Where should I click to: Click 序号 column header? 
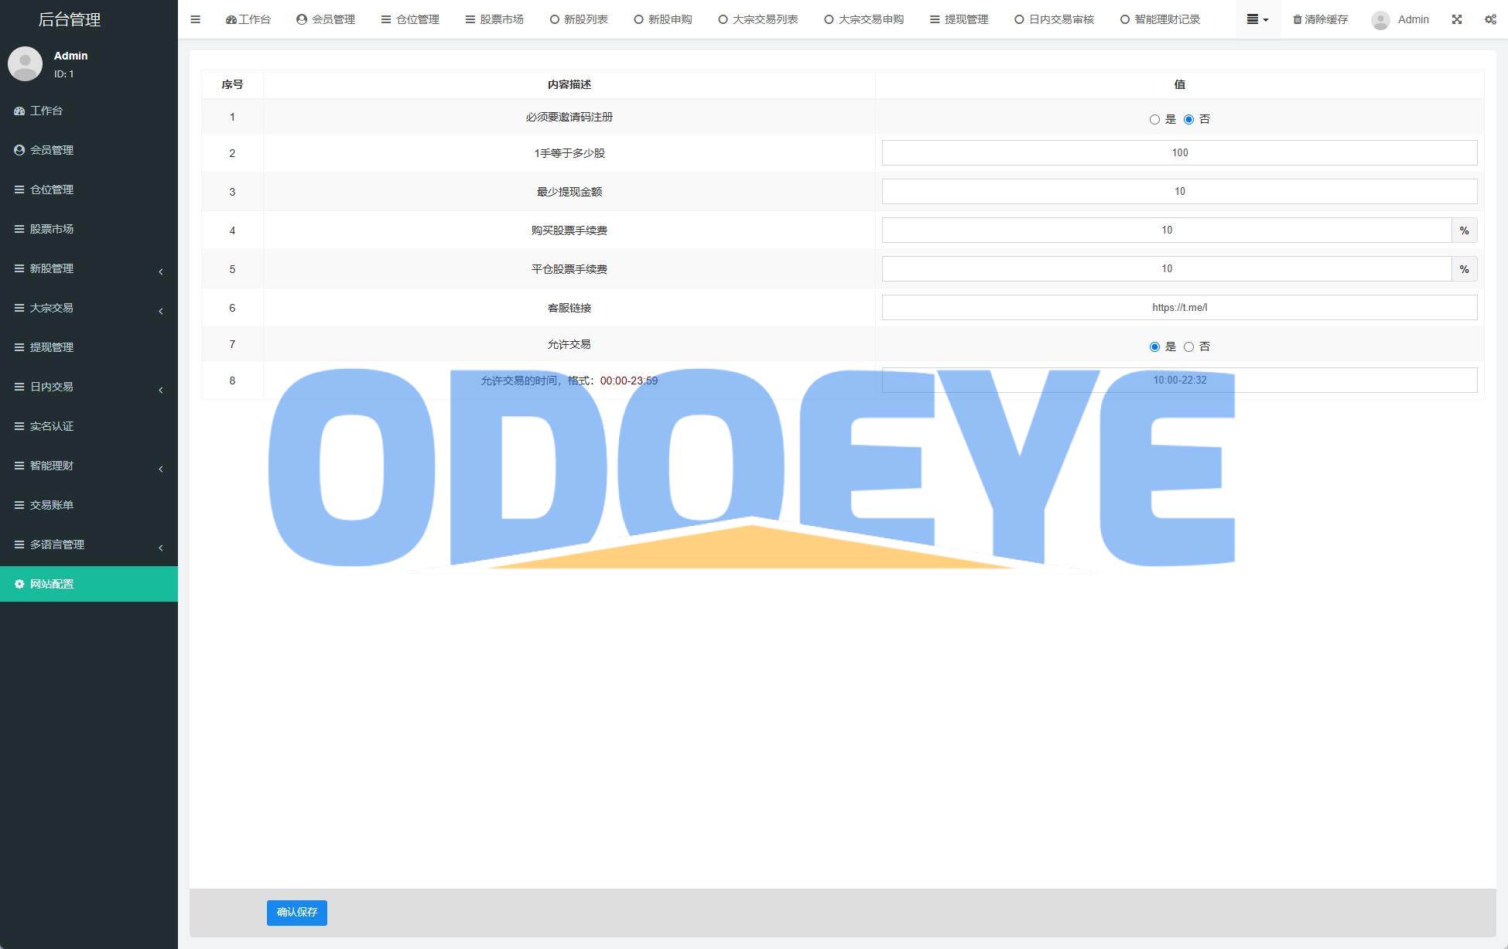point(232,84)
